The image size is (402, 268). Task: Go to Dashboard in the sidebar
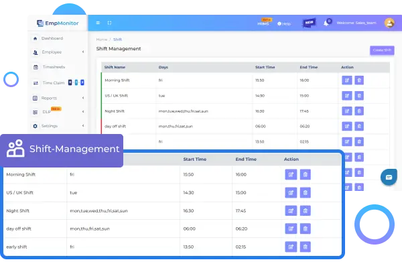click(51, 38)
